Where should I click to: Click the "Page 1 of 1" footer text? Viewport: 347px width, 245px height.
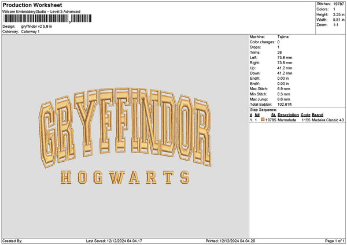335,241
